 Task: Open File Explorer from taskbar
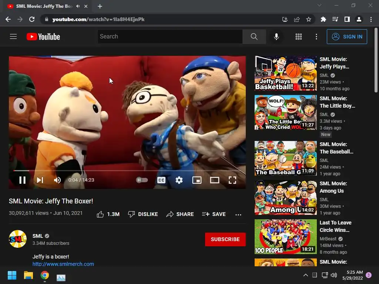pyautogui.click(x=28, y=275)
